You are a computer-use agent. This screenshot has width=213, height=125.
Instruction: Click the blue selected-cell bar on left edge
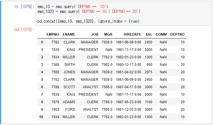click(1, 63)
